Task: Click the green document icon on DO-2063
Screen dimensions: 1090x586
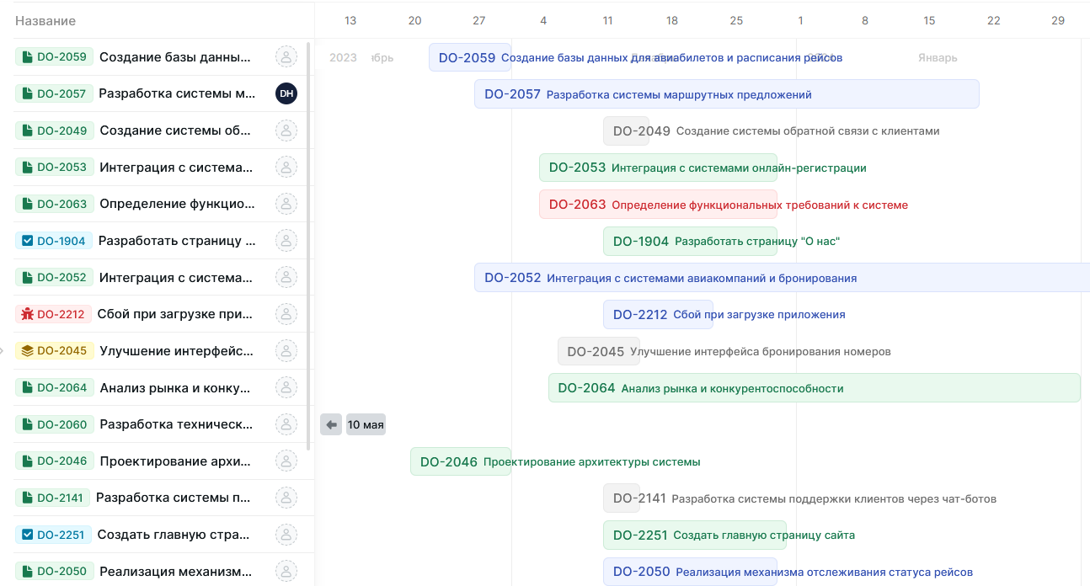Action: point(27,204)
